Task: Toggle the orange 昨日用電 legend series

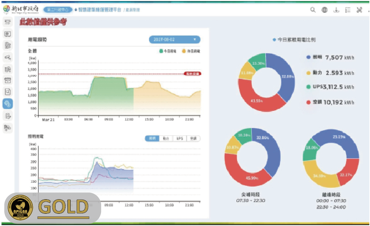Action: coord(191,51)
